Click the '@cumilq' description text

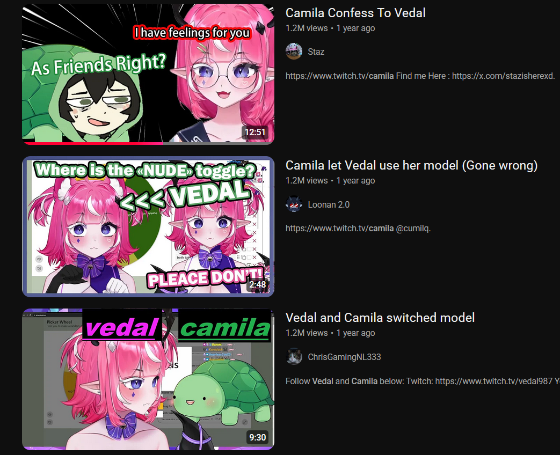413,229
